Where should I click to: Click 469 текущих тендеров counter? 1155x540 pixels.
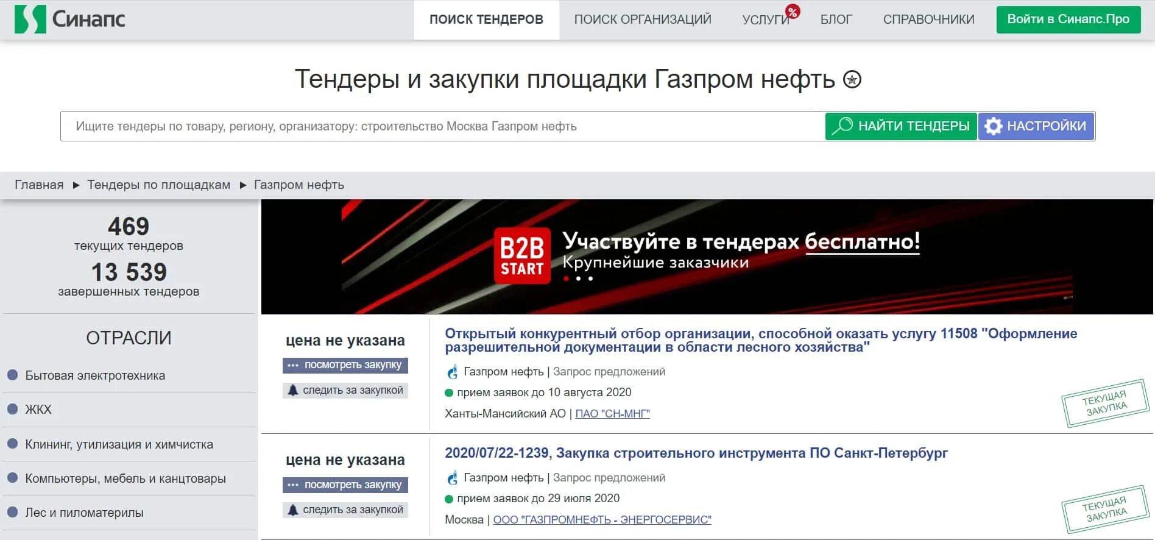click(129, 233)
